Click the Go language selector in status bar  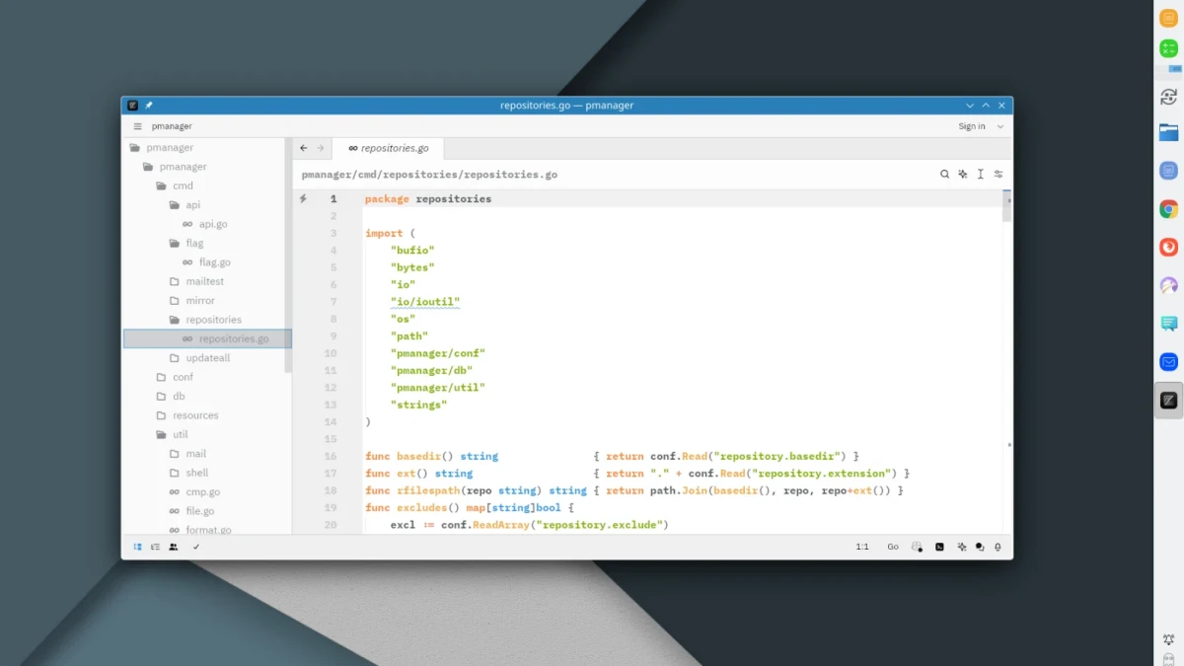pos(892,547)
